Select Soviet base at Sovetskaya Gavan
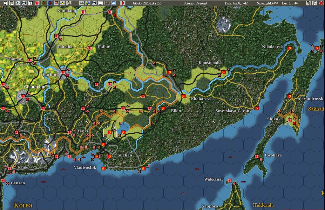 pos(257,108)
